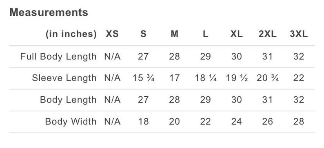
Task: Click the Sleeve Length row label
Action: click(64, 78)
